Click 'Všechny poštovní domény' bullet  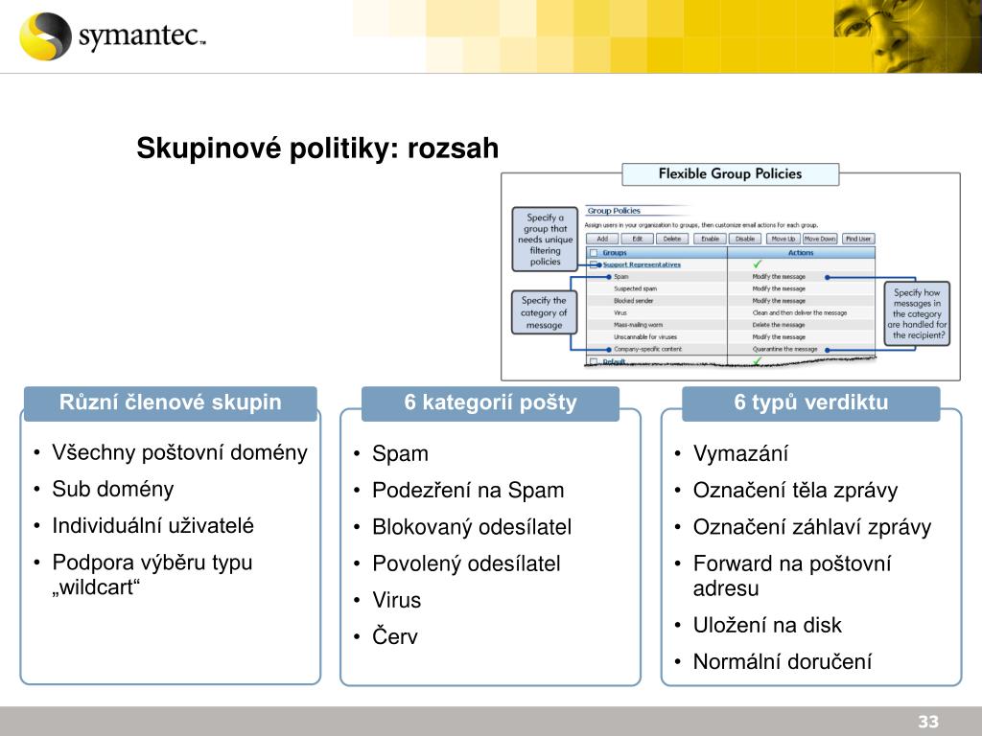click(x=179, y=452)
